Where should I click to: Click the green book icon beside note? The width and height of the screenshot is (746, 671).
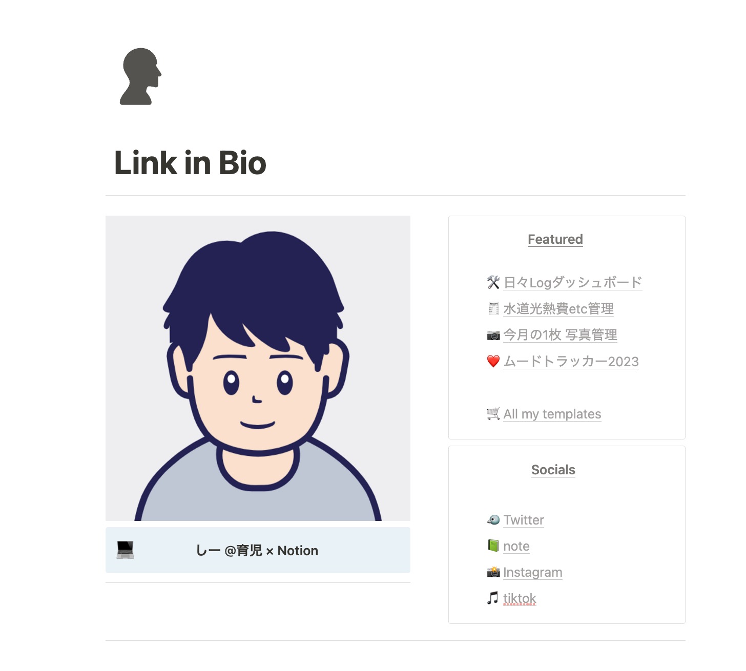click(493, 546)
